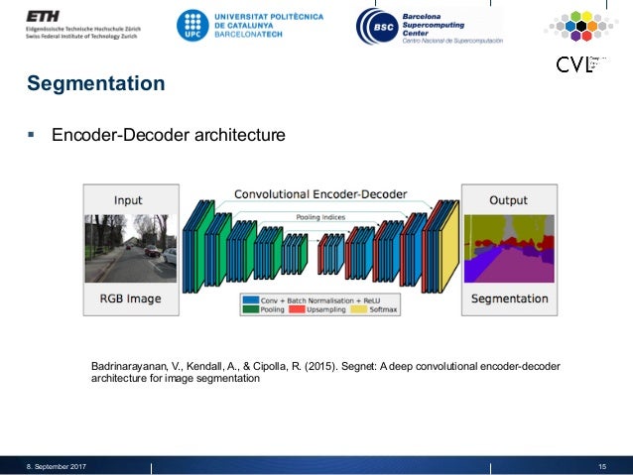Screen dimensions: 633x475
Task: Click the 'RGB Image' caption
Action: click(x=130, y=298)
